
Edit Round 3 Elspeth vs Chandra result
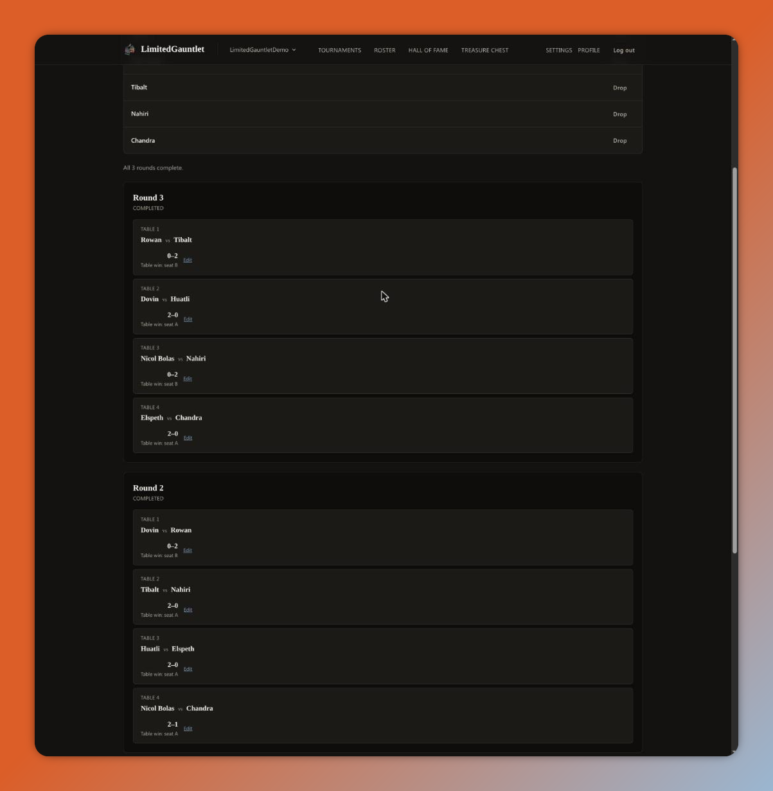(188, 438)
